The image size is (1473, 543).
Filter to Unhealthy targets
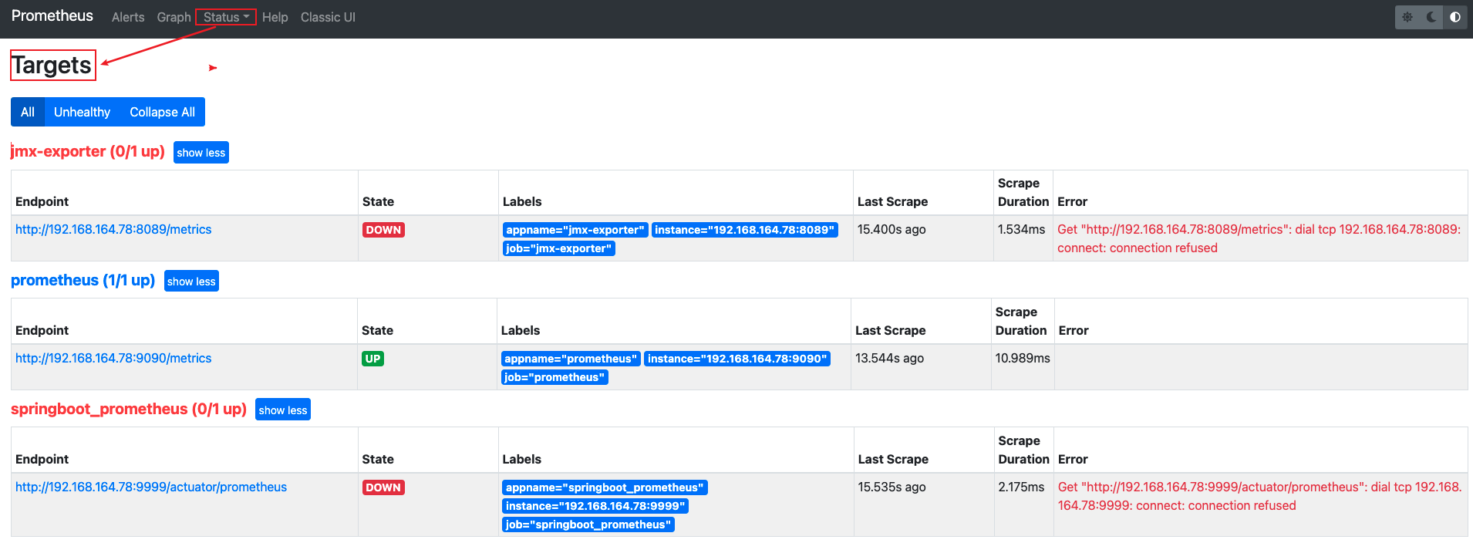tap(82, 112)
